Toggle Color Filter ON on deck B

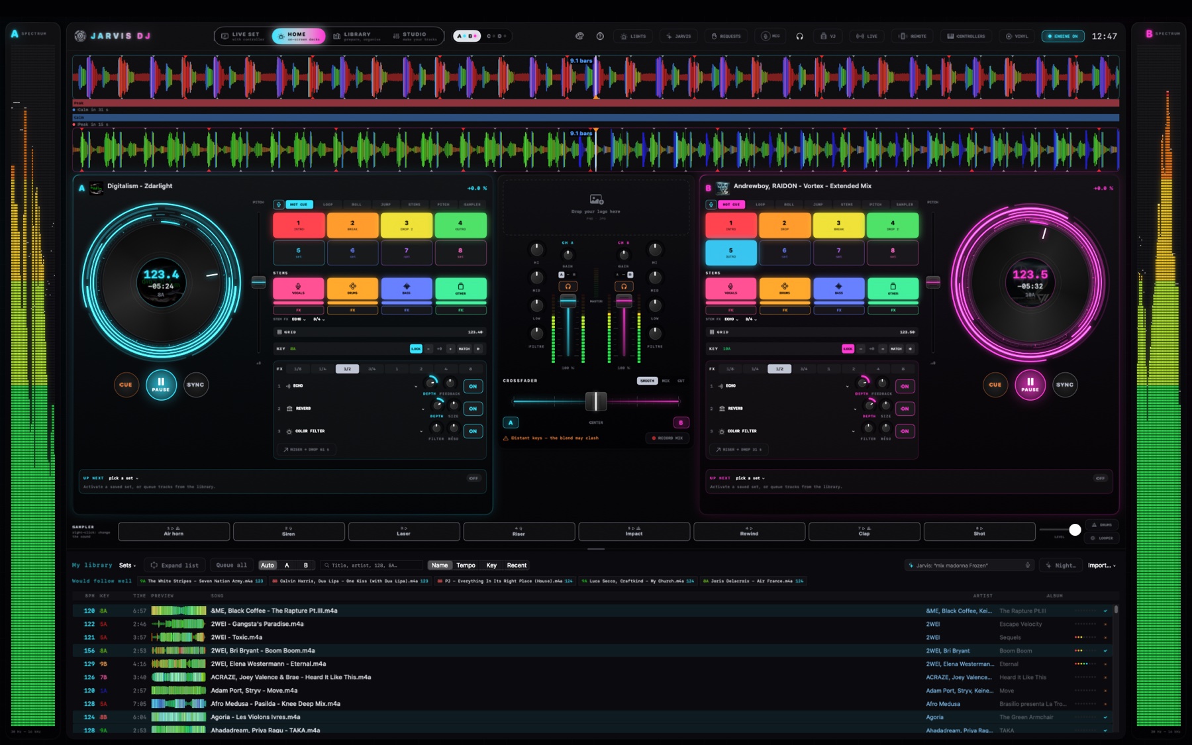(905, 431)
